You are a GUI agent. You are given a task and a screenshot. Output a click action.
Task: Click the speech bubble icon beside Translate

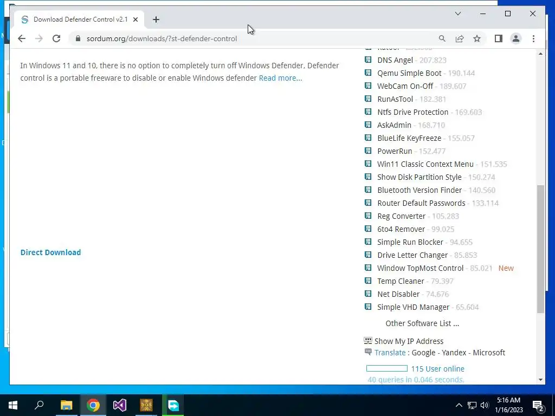(368, 352)
